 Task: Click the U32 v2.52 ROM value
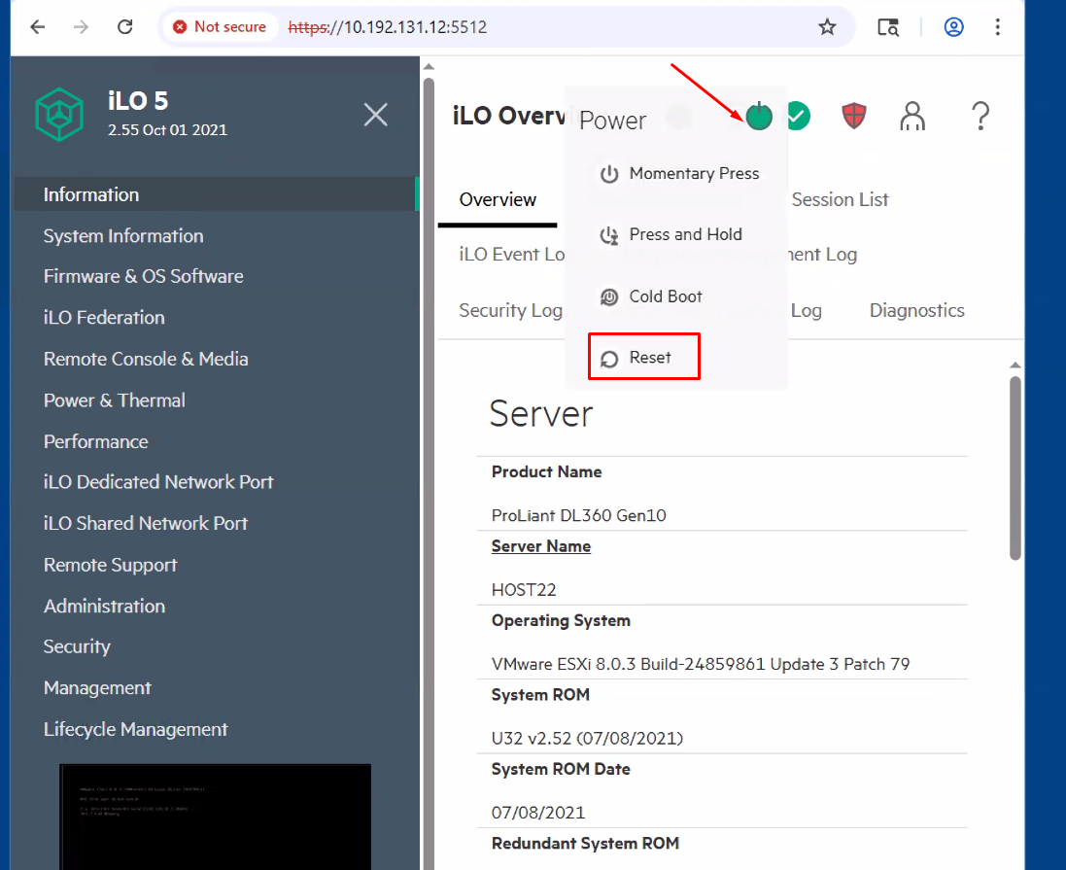coord(587,738)
